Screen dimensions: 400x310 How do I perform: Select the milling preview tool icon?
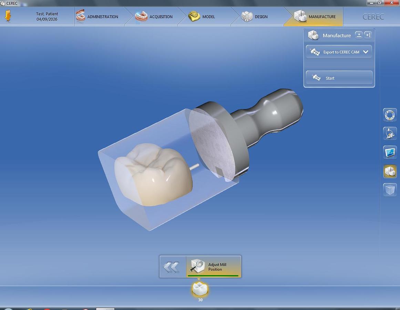(390, 134)
